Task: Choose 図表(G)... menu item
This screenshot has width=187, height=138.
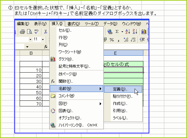Action: 76,111
